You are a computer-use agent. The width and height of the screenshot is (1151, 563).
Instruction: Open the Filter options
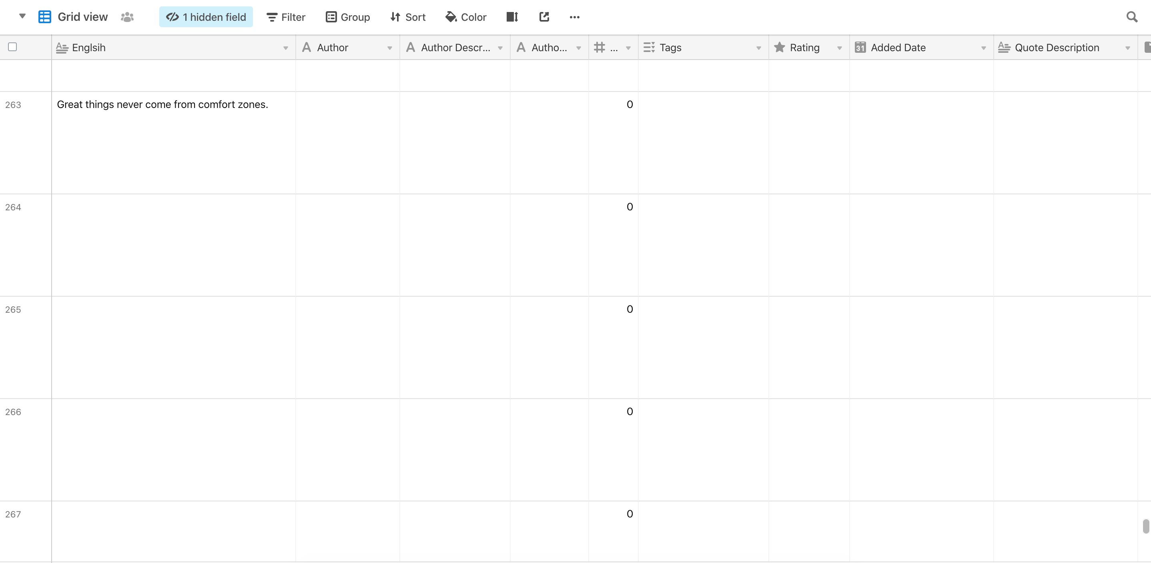(286, 17)
